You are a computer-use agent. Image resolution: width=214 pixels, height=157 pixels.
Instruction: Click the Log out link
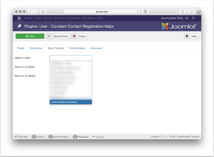click(x=98, y=137)
